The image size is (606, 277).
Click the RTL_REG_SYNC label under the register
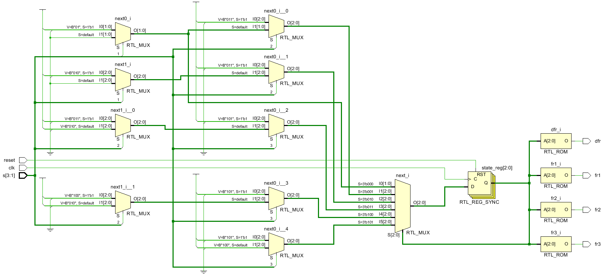479,202
